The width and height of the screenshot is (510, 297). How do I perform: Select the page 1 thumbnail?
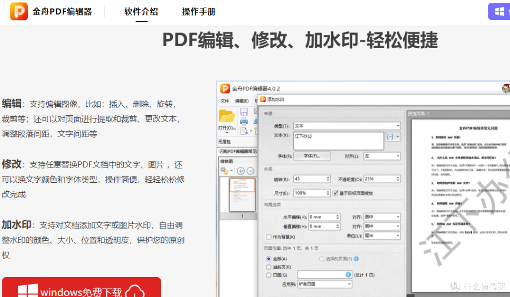(242, 195)
